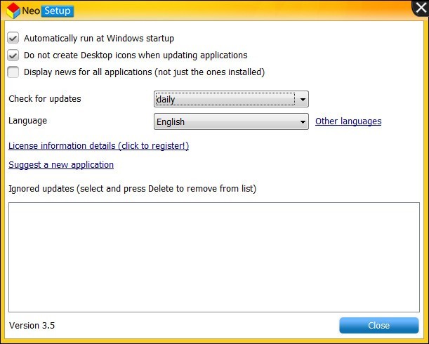Screen dimensions: 429x344
Task: Enable Display news for all applications
Action: [x=13, y=72]
